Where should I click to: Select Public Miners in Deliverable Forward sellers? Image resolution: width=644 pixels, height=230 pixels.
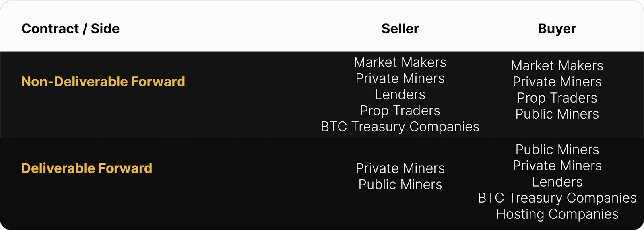(400, 184)
